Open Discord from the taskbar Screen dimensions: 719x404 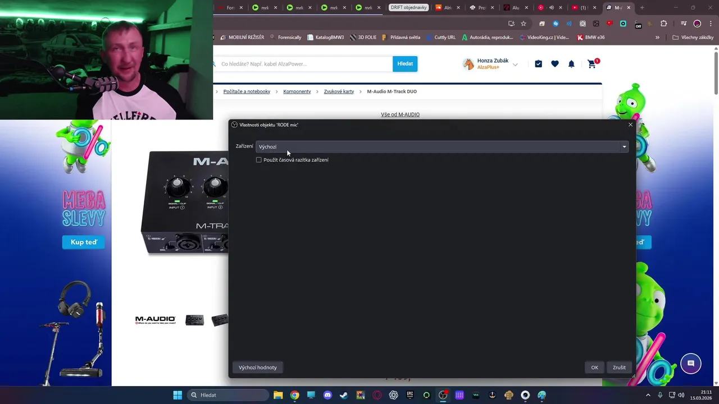327,395
